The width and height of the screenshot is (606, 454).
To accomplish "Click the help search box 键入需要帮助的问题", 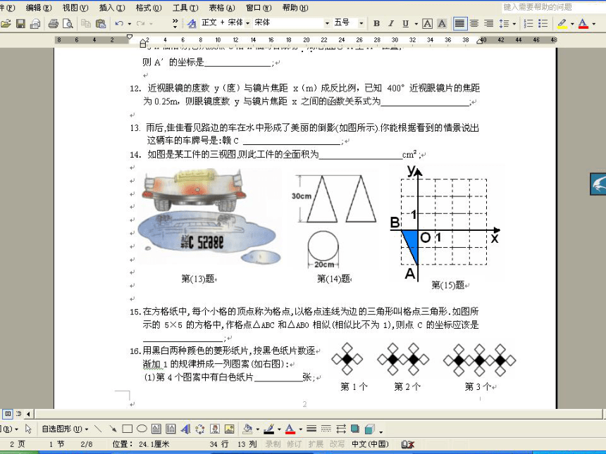I will (553, 7).
